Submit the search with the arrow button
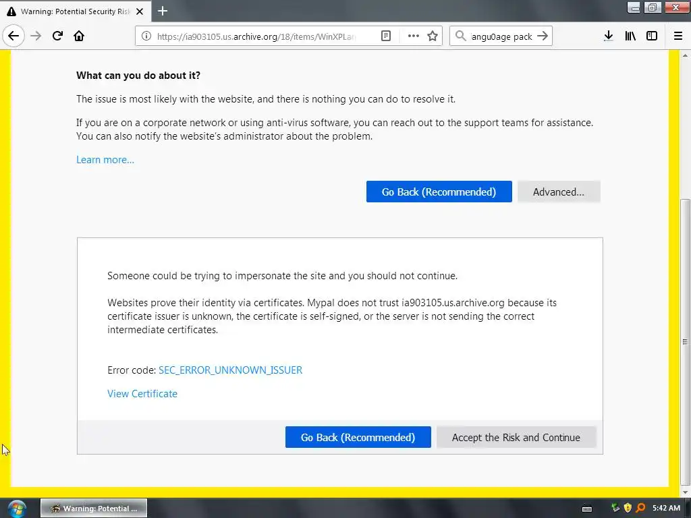The height and width of the screenshot is (518, 691). click(x=543, y=36)
